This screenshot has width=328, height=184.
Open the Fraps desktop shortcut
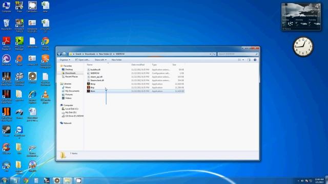tap(19, 6)
